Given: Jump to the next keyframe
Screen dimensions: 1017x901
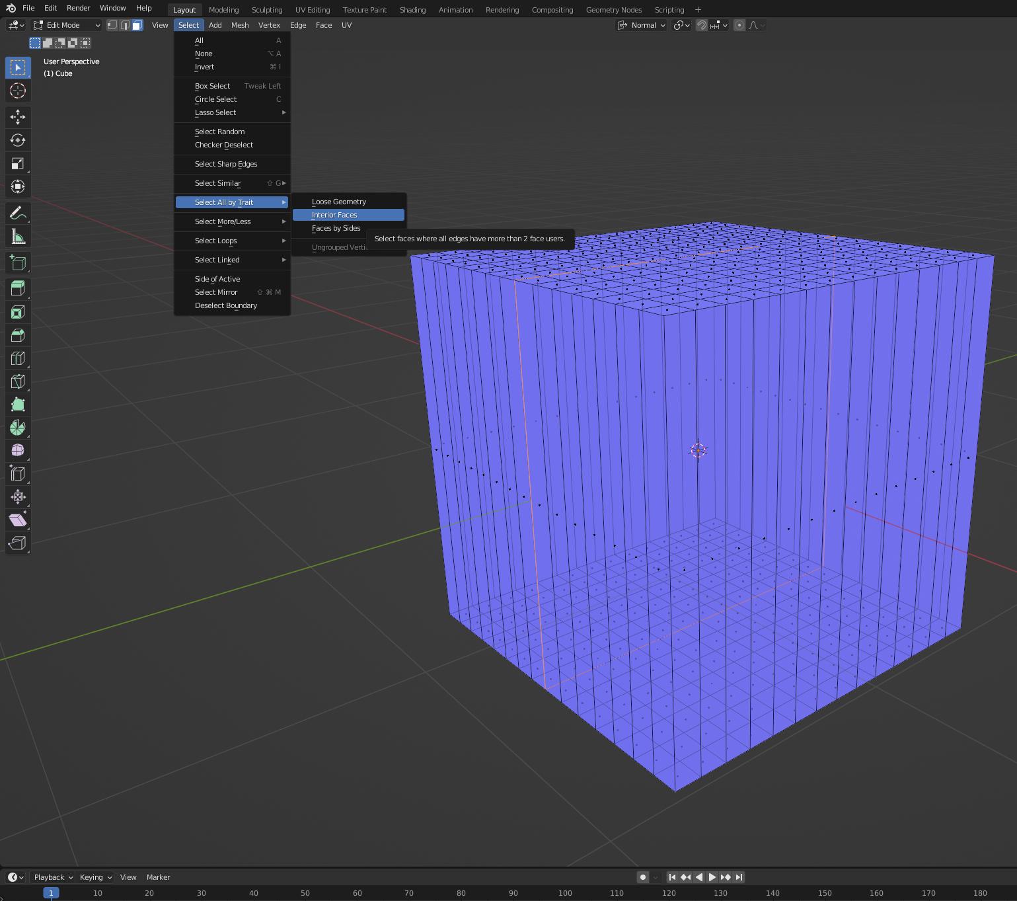Looking at the screenshot, I should tap(725, 877).
